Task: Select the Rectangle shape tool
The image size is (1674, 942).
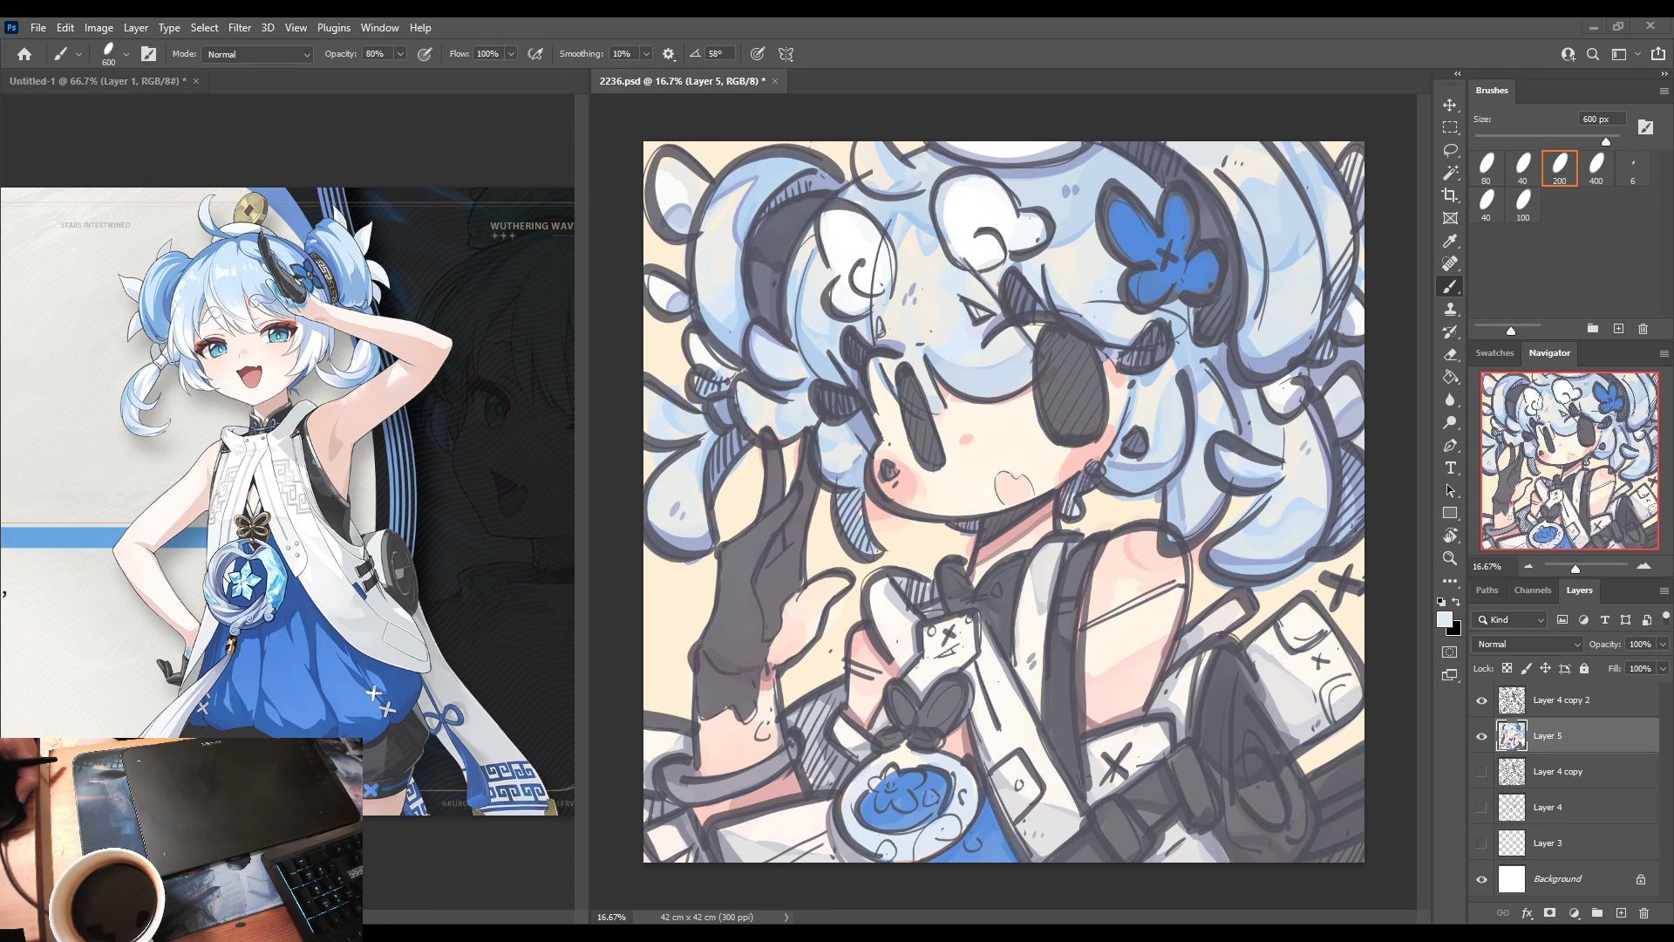Action: (x=1450, y=513)
